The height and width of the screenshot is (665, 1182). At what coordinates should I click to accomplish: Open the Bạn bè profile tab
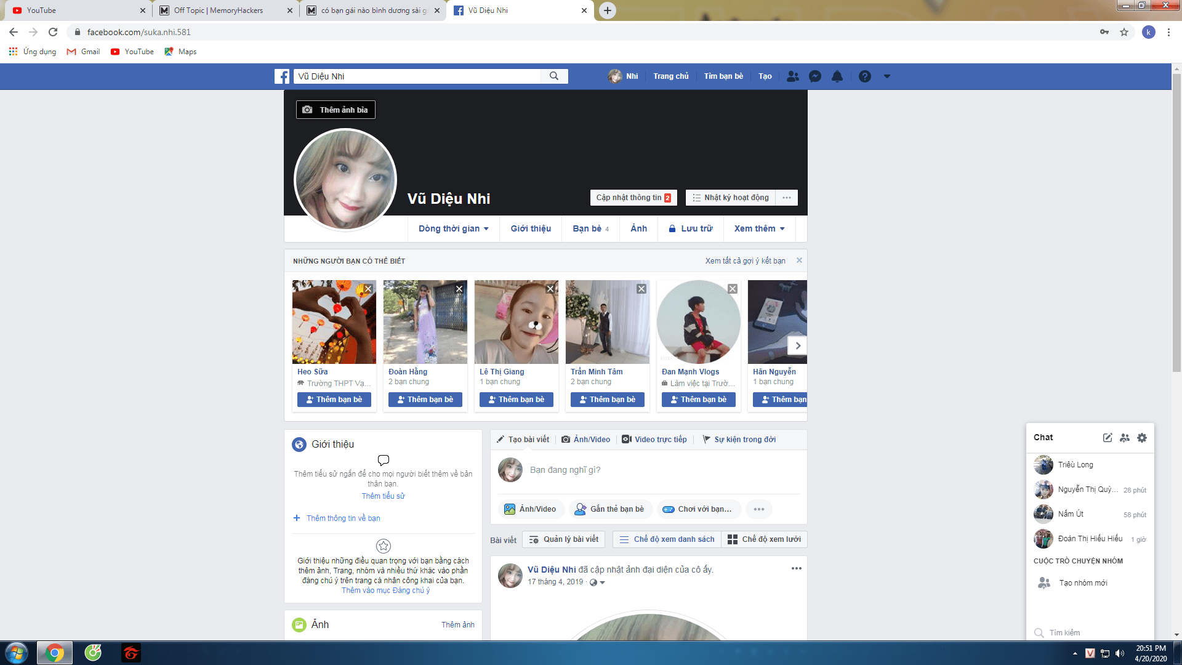[x=591, y=228]
